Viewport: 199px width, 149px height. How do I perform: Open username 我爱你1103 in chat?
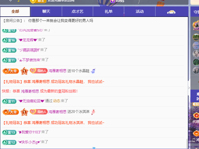tap(30, 132)
